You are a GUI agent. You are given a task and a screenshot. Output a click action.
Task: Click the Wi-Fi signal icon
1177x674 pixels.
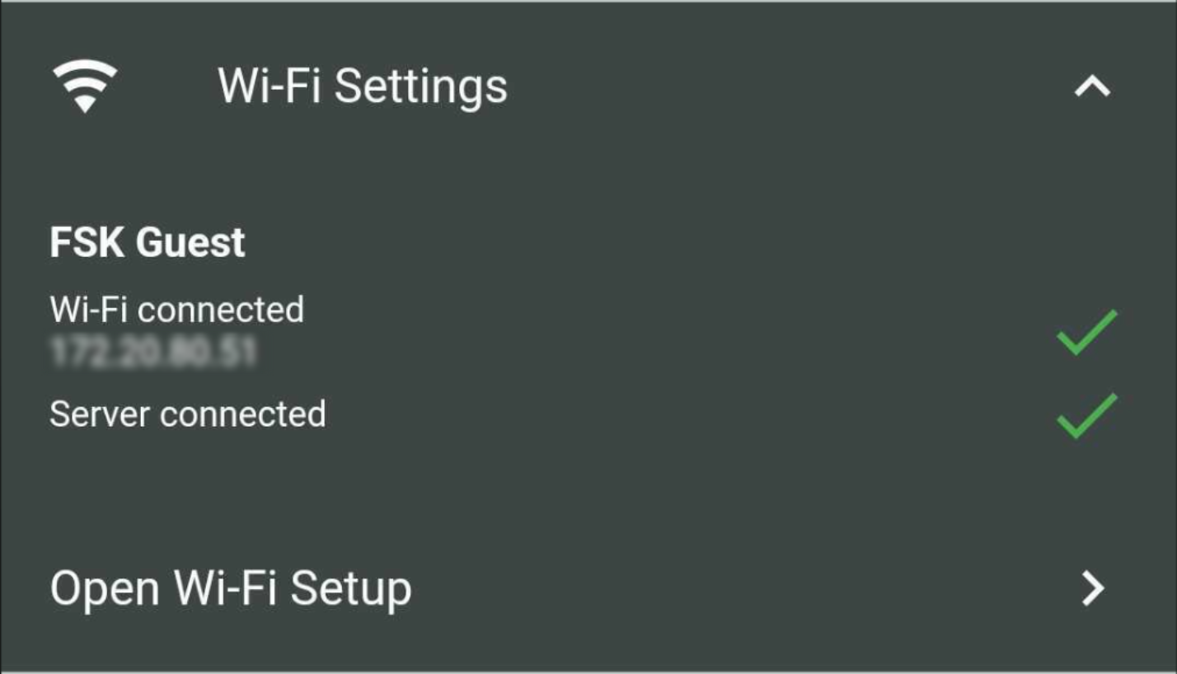85,86
